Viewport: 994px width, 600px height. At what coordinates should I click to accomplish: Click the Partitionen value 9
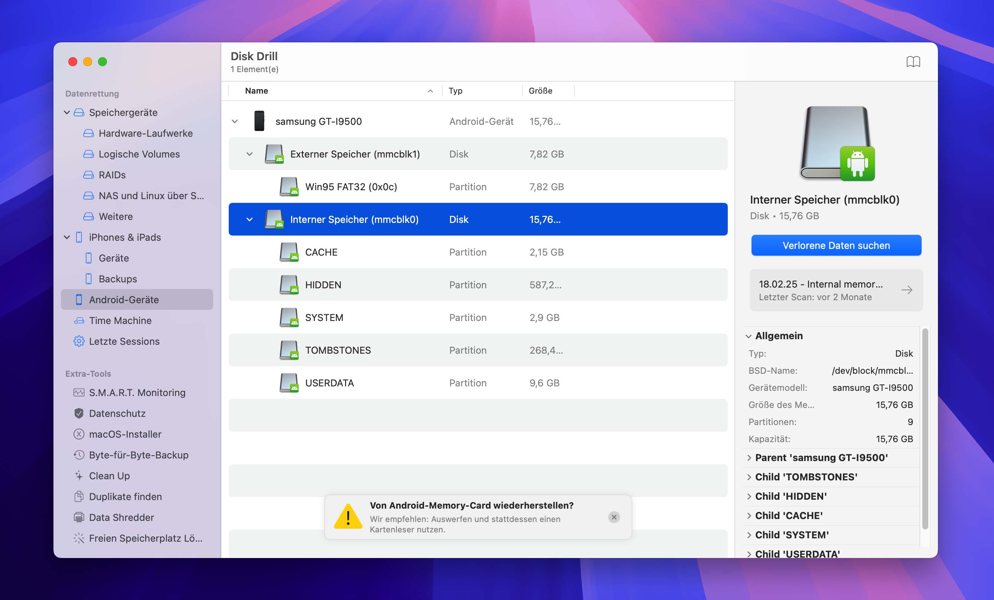tap(910, 422)
